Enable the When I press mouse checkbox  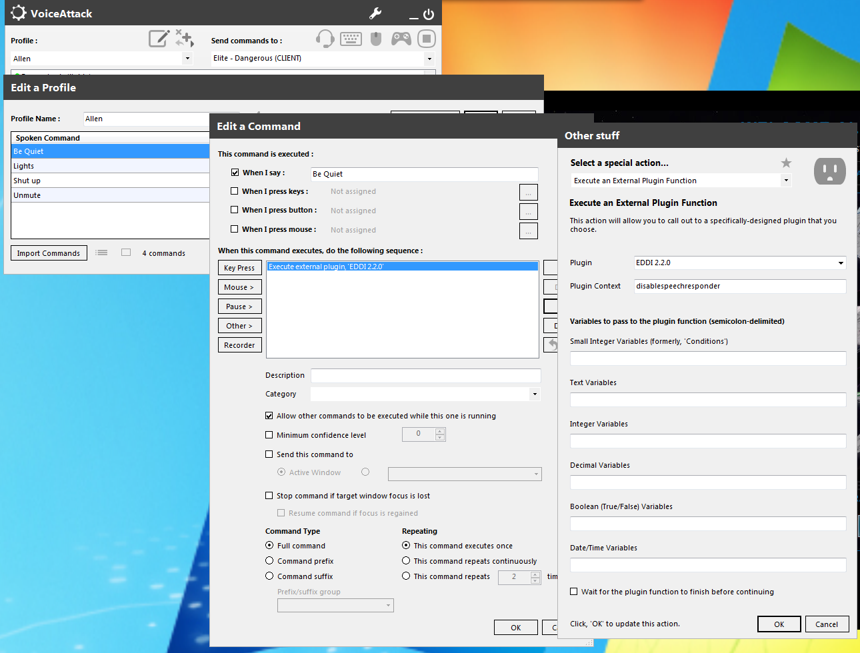tap(235, 229)
